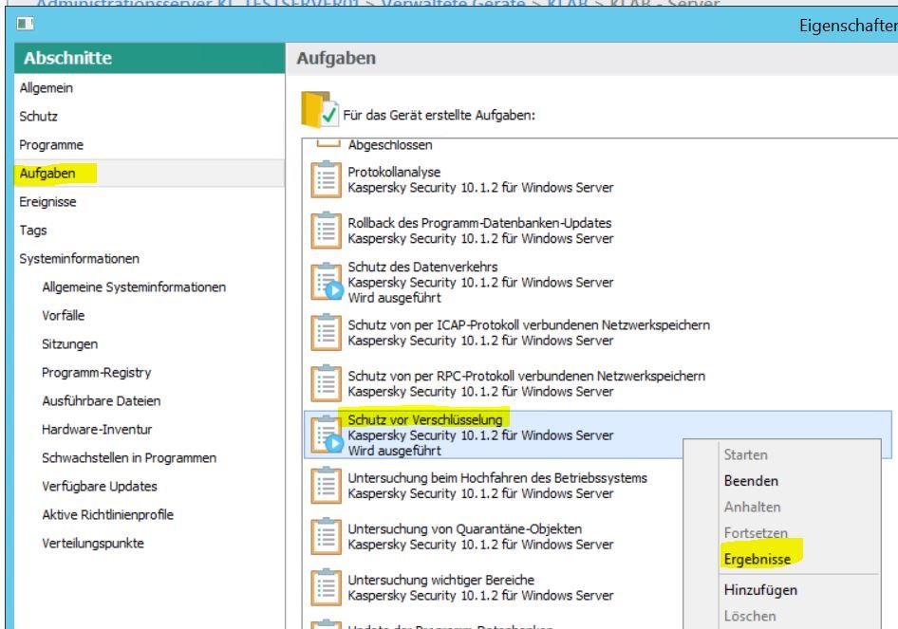Click the RPC-Protokoll Netzwerkspeicher task icon
This screenshot has height=629, width=898.
[x=326, y=382]
